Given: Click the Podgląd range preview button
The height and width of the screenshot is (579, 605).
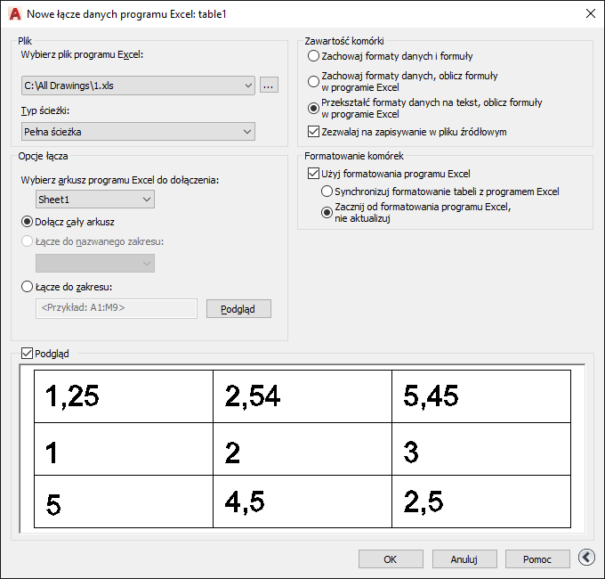Looking at the screenshot, I should [x=238, y=309].
